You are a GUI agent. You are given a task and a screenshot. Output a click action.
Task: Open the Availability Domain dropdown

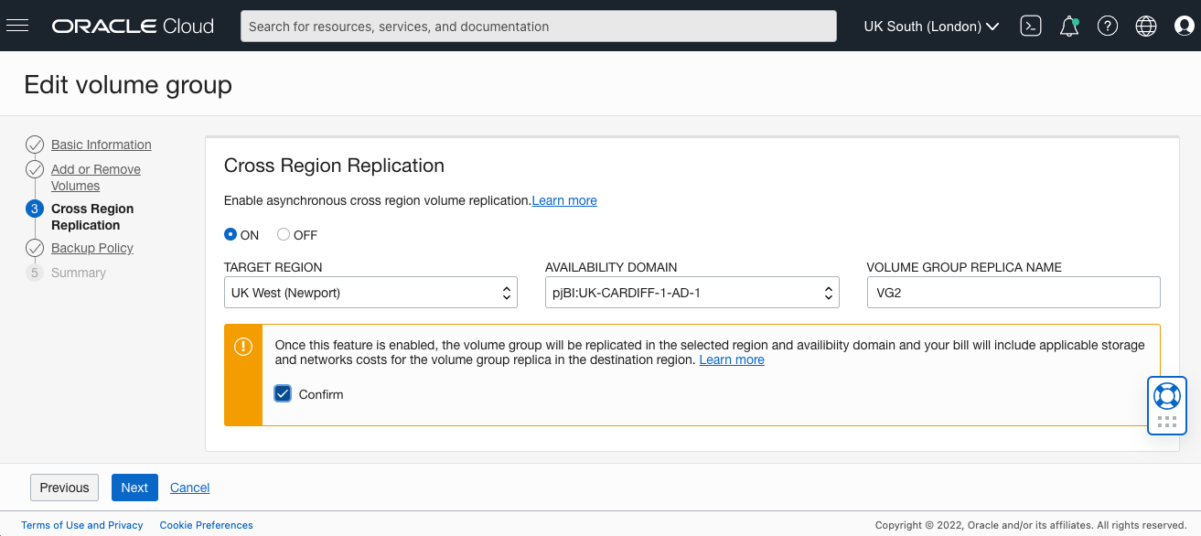692,292
